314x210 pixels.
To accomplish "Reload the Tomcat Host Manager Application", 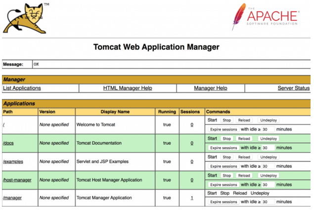I will pos(244,175).
